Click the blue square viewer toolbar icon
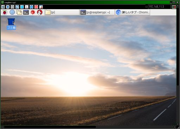180x129 pixels. (x=8, y=7)
